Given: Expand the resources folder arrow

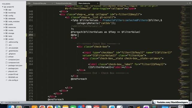Looking at the screenshot, I should point(4,27).
